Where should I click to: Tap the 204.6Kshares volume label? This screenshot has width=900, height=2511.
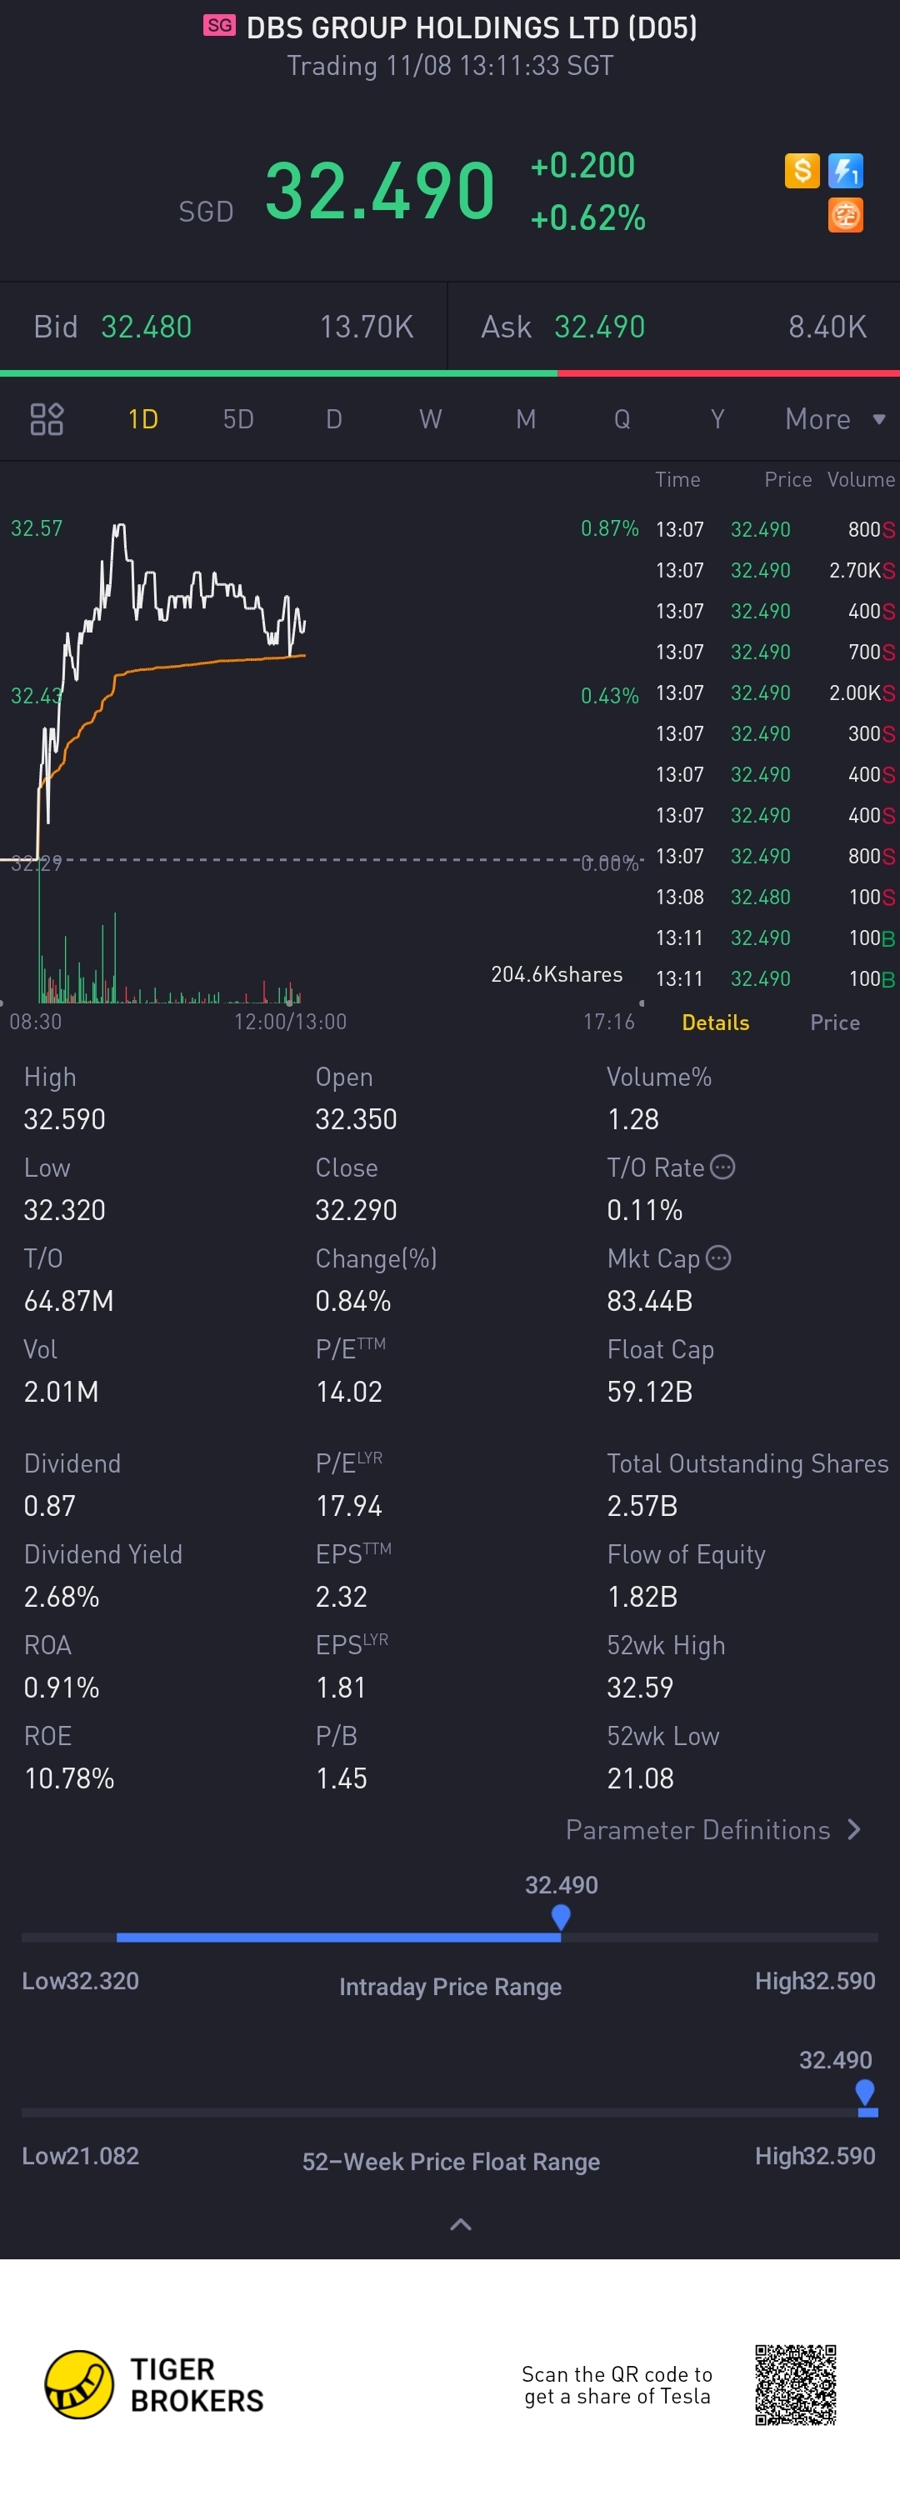(557, 973)
